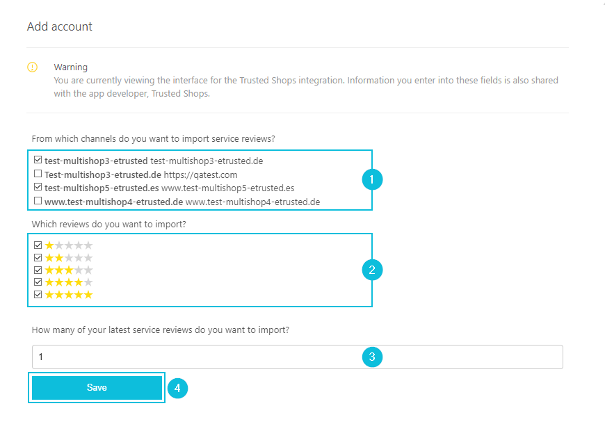Click the blue number 2 annotation badge
The image size is (605, 447).
coord(372,270)
